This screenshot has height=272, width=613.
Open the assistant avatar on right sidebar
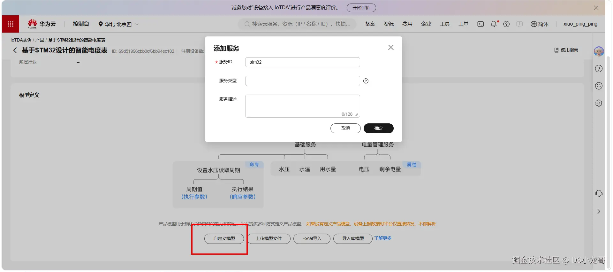(x=599, y=51)
